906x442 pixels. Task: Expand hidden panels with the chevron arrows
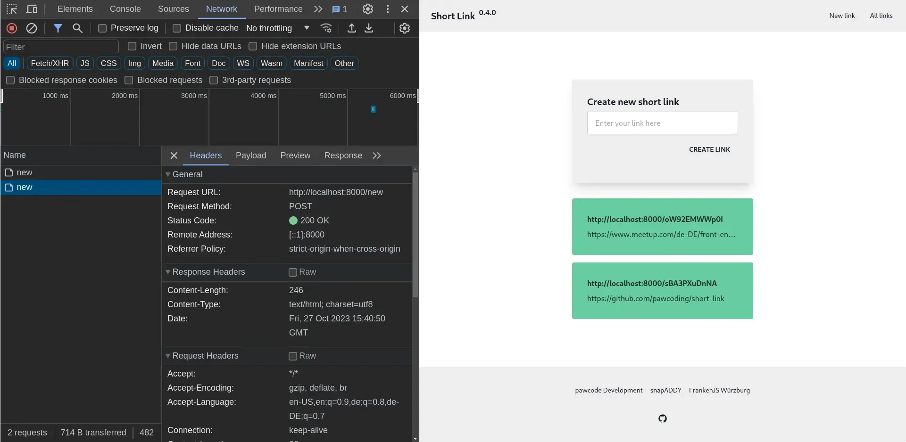(x=318, y=9)
